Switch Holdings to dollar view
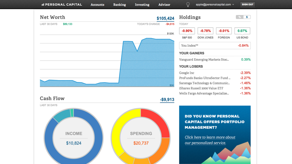The width and height of the screenshot is (292, 164). [x=247, y=17]
